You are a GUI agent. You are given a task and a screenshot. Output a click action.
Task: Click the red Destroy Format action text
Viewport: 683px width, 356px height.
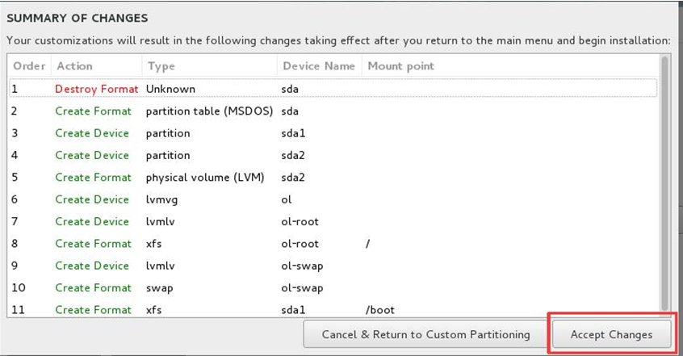click(x=97, y=89)
